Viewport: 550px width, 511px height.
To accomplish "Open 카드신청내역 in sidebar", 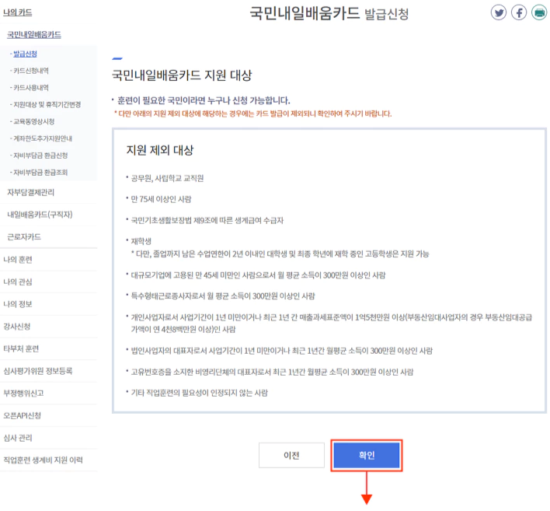I will coord(31,71).
